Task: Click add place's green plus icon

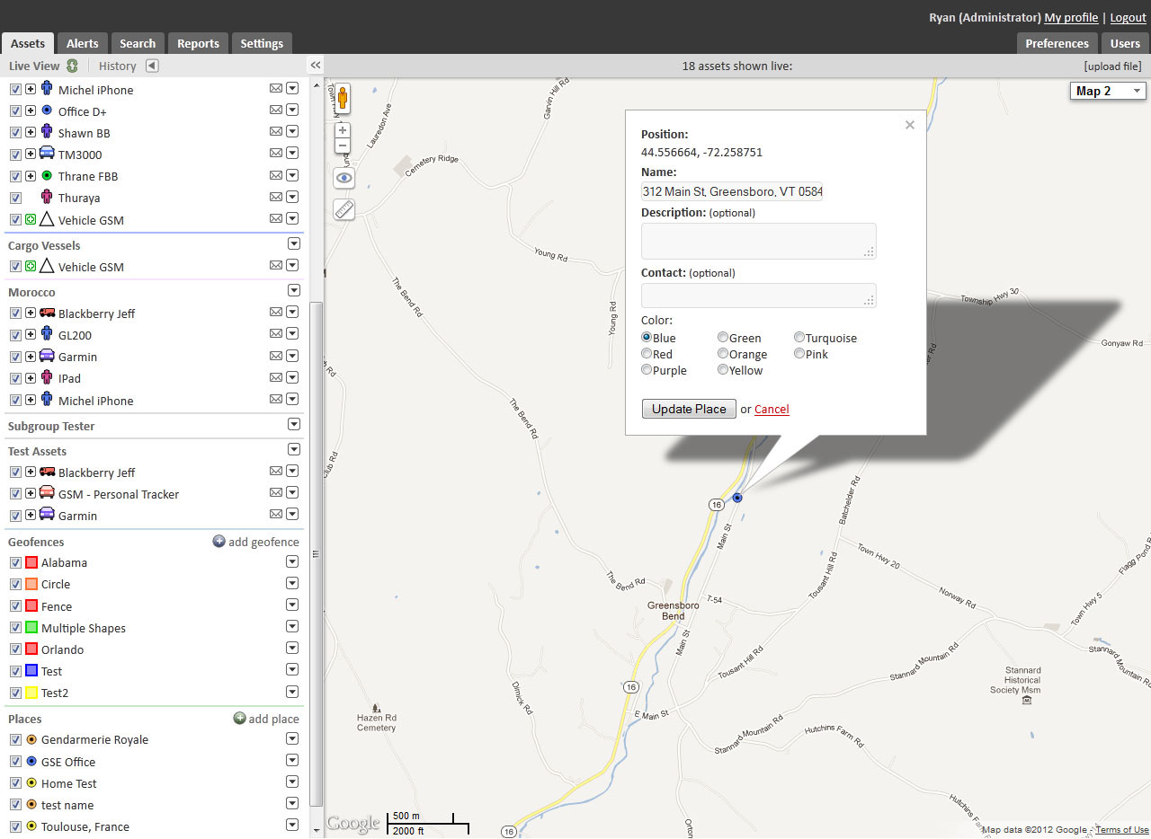Action: tap(239, 718)
